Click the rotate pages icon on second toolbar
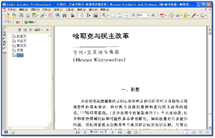215x138 pixels. [x=7, y=22]
